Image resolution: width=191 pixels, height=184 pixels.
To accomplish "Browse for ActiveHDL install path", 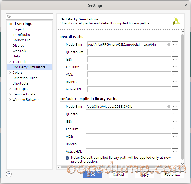I will tap(175, 89).
